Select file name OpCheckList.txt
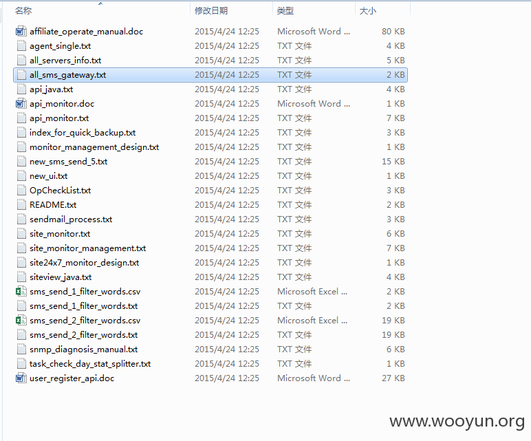Viewport: 531px width, 441px height. tap(61, 191)
